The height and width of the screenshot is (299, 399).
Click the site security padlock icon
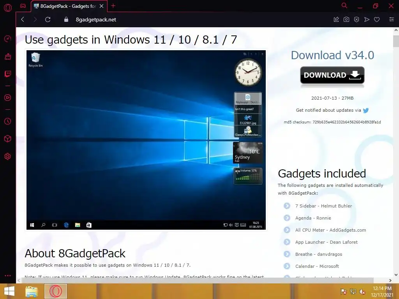pos(66,19)
